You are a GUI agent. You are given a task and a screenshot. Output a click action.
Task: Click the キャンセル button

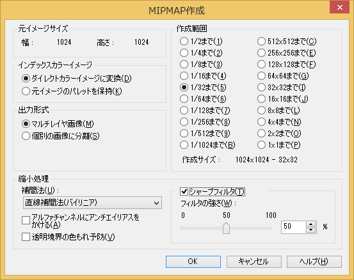tap(254, 261)
